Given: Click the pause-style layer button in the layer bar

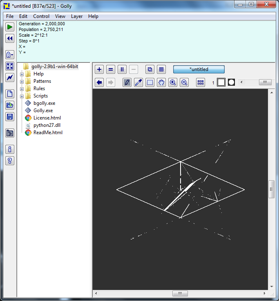Looking at the screenshot, I should 122,69.
